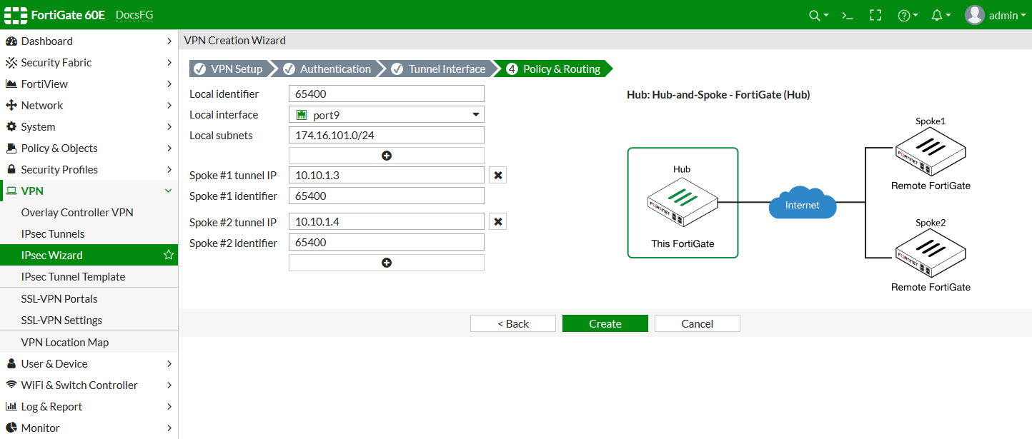This screenshot has width=1032, height=439.
Task: Add another spoke plus button
Action: 387,263
